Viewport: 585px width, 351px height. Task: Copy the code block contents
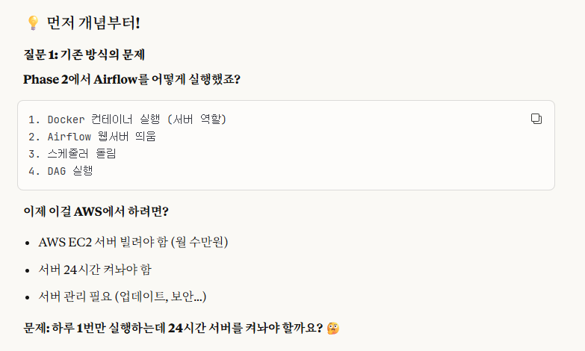[x=536, y=119]
